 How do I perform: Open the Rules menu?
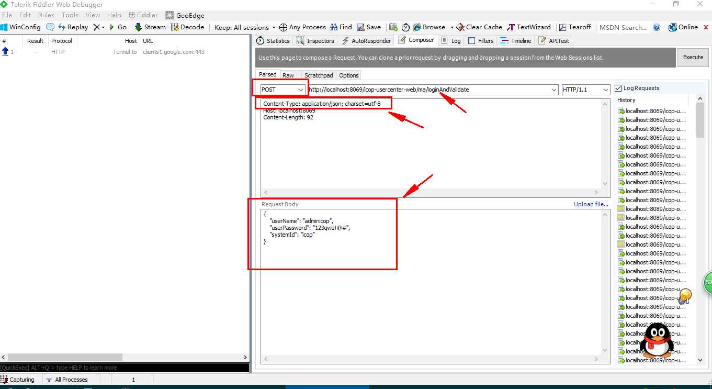point(46,15)
